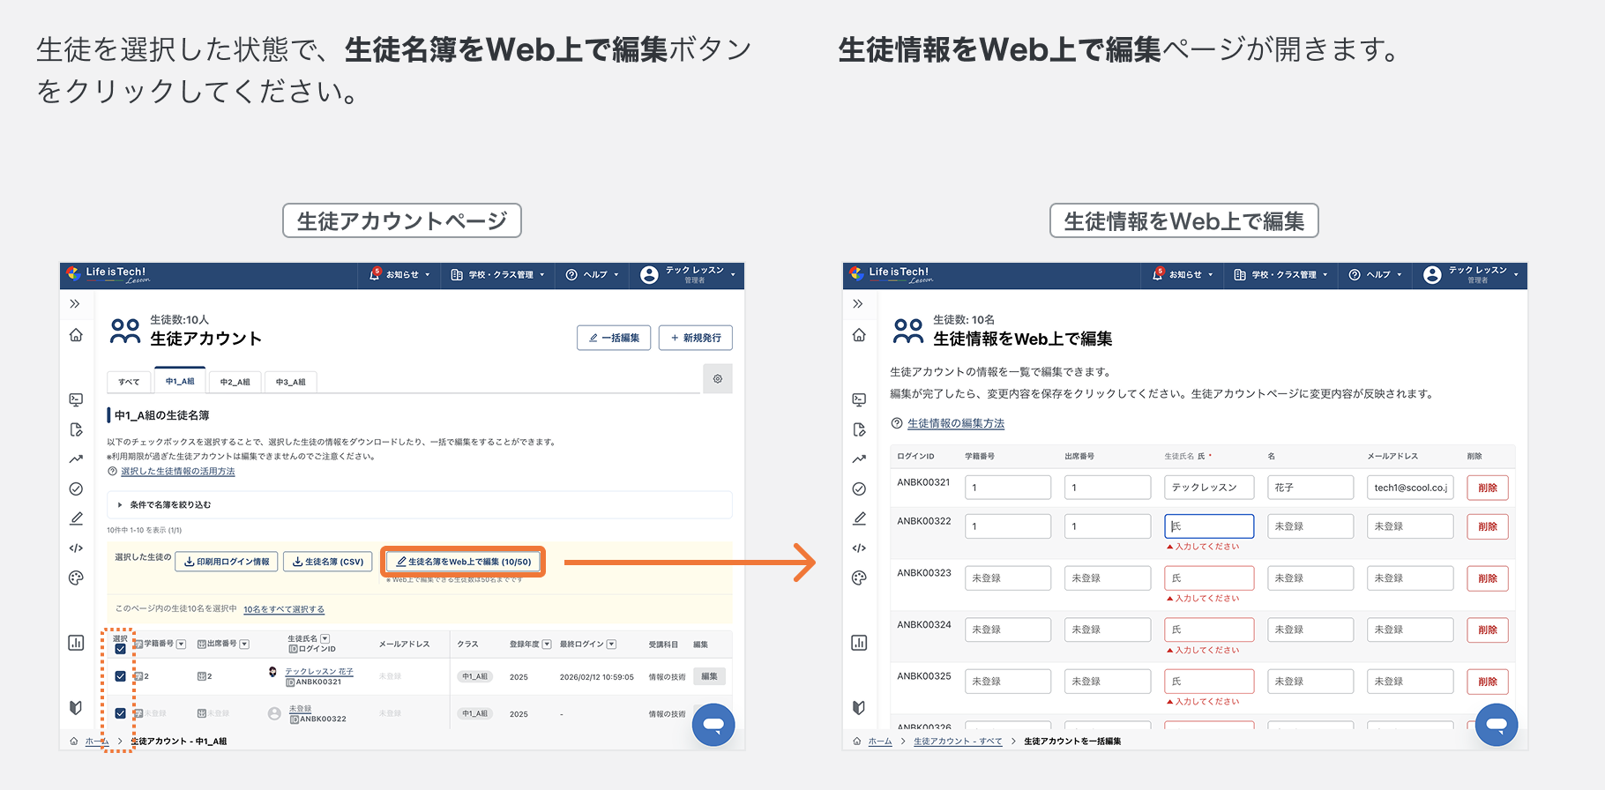
Task: Select the すべて tab
Action: (x=129, y=382)
